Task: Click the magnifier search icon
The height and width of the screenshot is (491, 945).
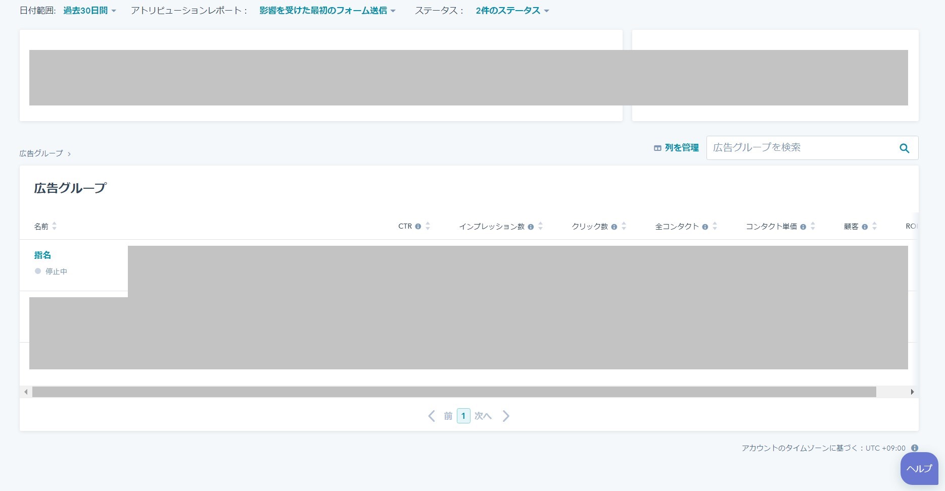Action: (x=905, y=148)
